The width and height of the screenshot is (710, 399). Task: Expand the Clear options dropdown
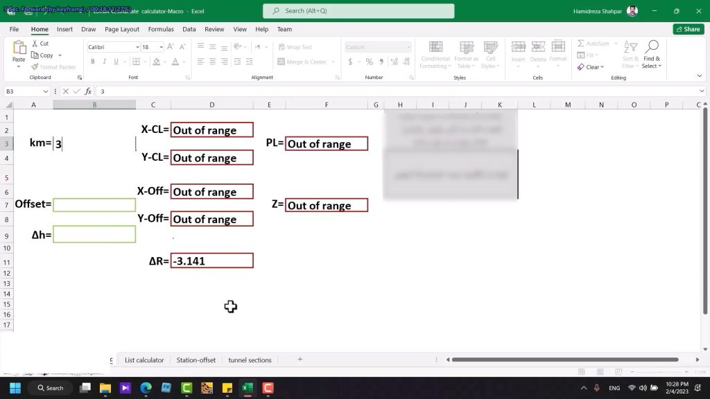[602, 66]
